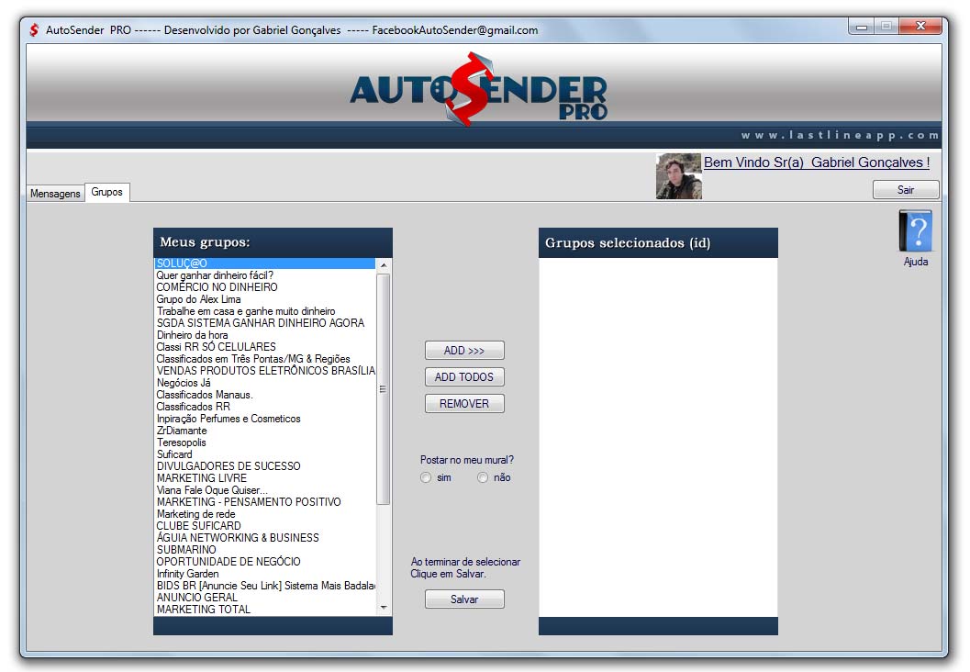Click the REMOVER button
This screenshot has height=672, width=970.
click(x=464, y=403)
